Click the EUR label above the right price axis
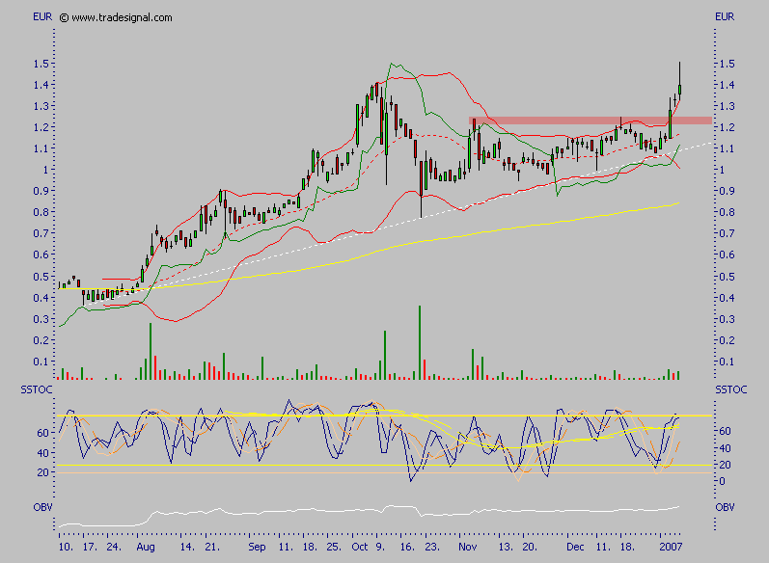769x563 pixels. tap(725, 16)
